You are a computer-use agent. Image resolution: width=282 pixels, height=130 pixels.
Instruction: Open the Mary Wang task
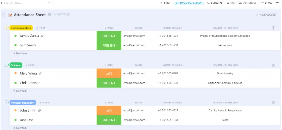click(28, 73)
